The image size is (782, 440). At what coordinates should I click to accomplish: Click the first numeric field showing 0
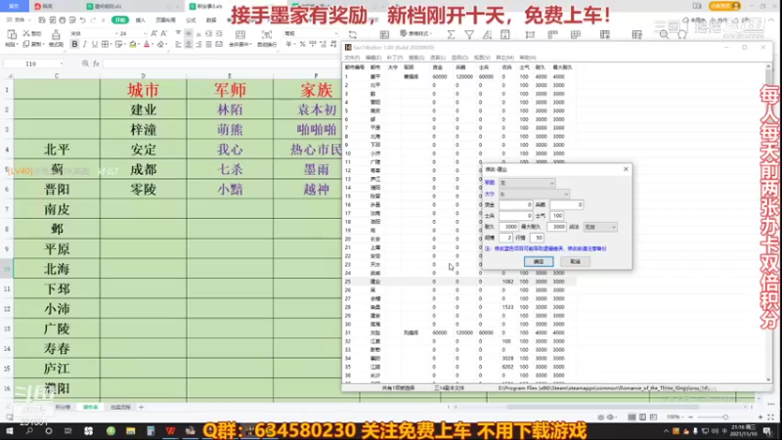516,205
